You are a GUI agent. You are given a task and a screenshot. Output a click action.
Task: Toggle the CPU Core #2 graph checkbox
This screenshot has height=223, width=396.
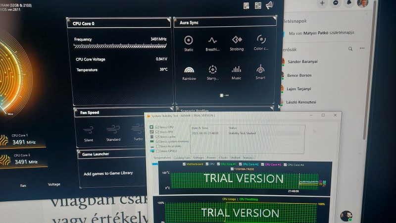coord(241,165)
